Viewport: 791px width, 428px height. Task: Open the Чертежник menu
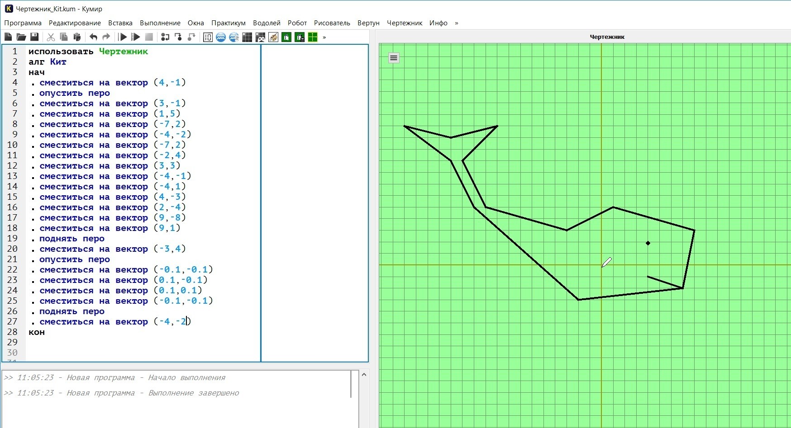[x=405, y=23]
